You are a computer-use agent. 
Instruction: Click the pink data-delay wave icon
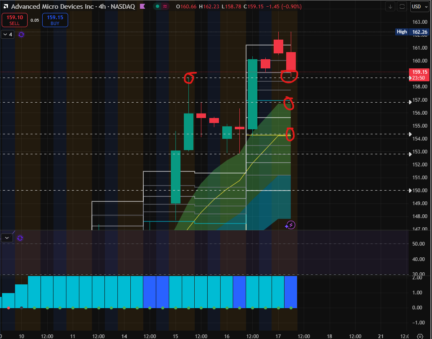tap(165, 6)
